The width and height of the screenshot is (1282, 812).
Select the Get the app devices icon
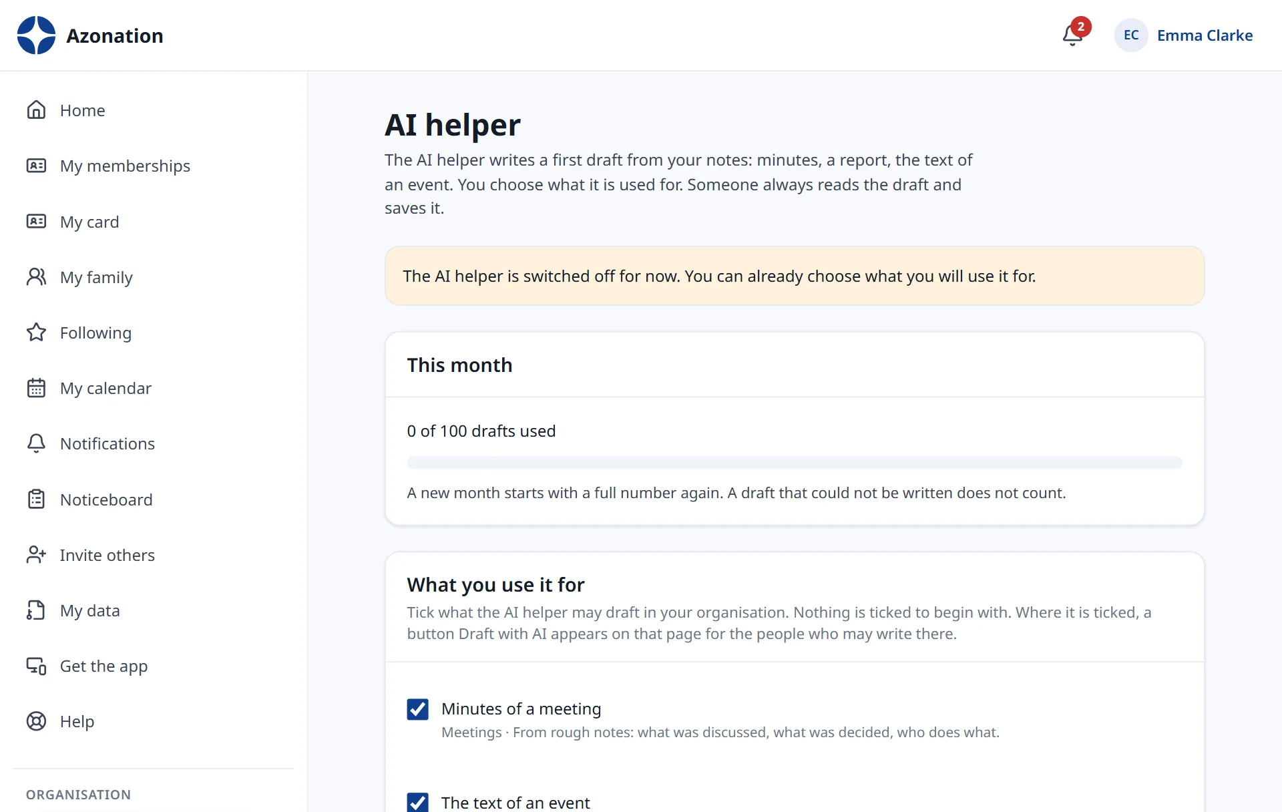point(36,666)
